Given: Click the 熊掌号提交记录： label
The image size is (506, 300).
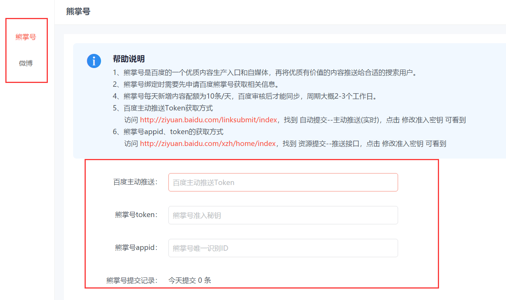Looking at the screenshot, I should [132, 281].
